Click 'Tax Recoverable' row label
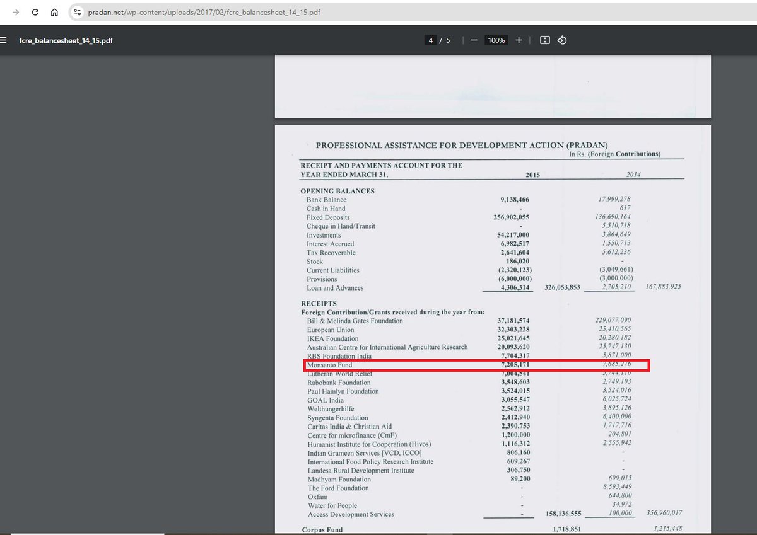The height and width of the screenshot is (535, 757). pos(331,253)
